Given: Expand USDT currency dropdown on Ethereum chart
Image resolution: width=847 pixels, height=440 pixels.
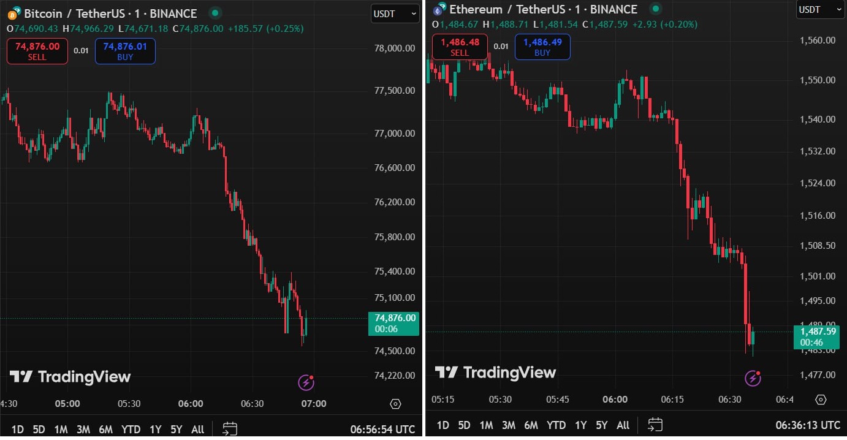Looking at the screenshot, I should [x=821, y=9].
